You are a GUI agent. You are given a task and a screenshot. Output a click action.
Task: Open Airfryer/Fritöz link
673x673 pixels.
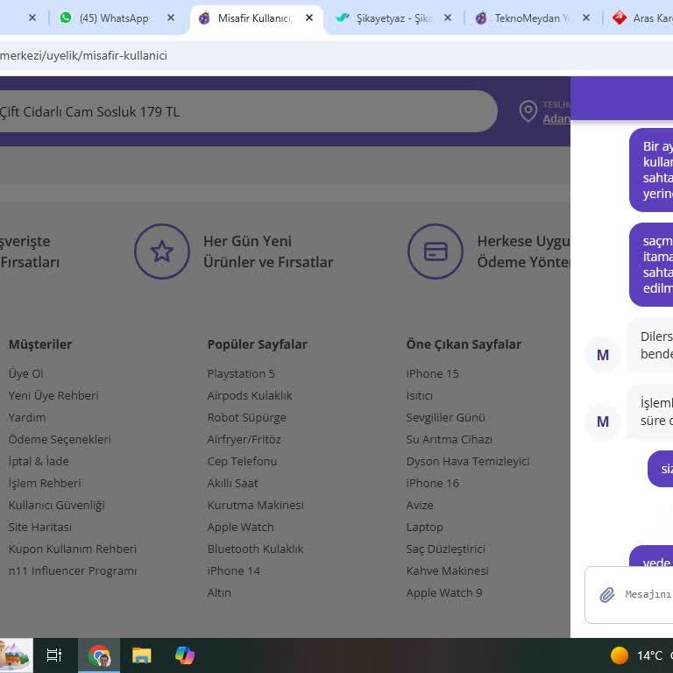tap(244, 440)
